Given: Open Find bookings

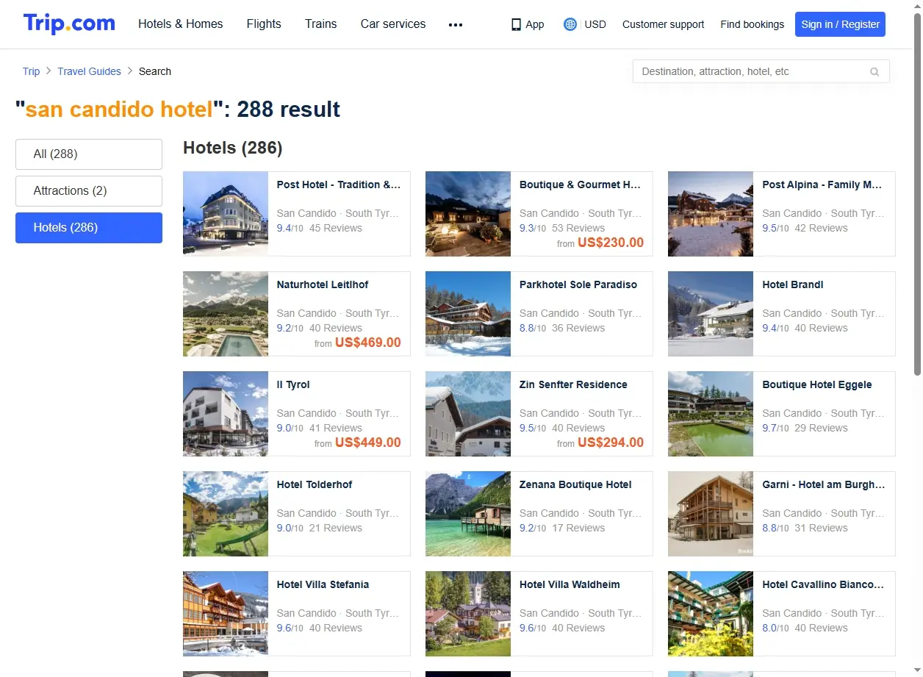Looking at the screenshot, I should tap(752, 24).
